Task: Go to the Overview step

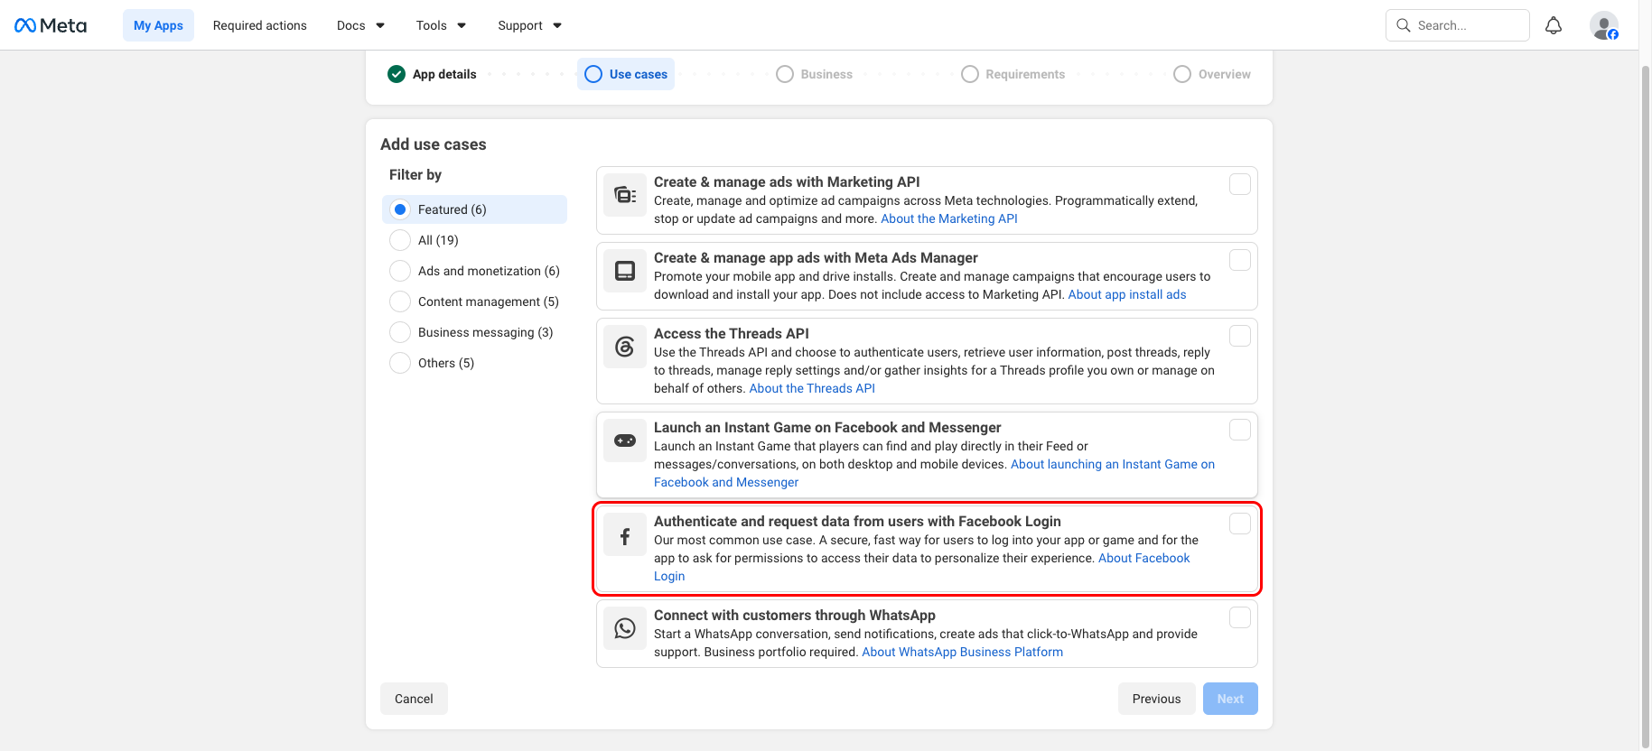Action: 1211,74
